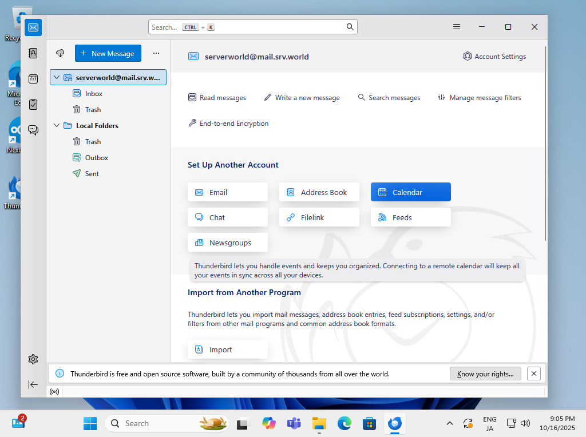586x437 pixels.
Task: Open the Tasks space icon
Action: [33, 105]
